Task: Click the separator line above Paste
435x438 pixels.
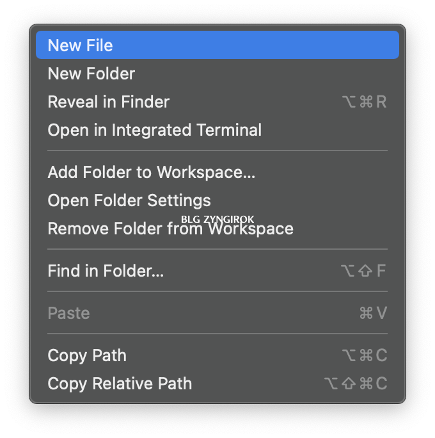Action: point(217,291)
